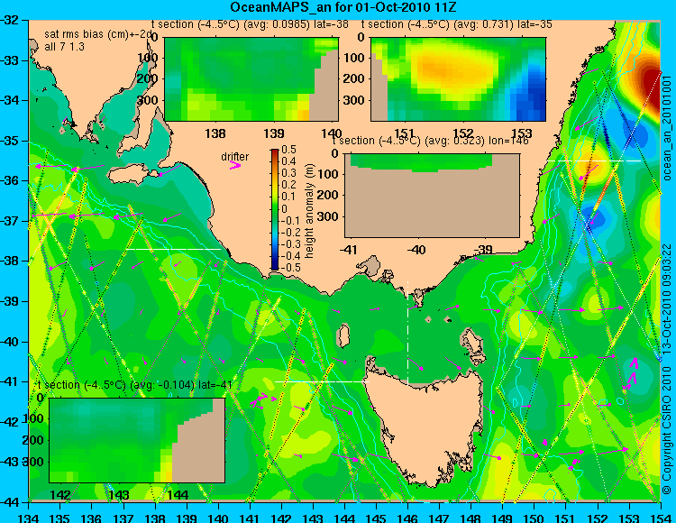Click Kangaroo Island off South Australia
The image size is (676, 523).
pyautogui.click(x=129, y=176)
